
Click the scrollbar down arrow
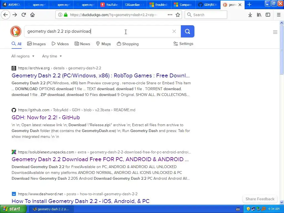pos(282,202)
